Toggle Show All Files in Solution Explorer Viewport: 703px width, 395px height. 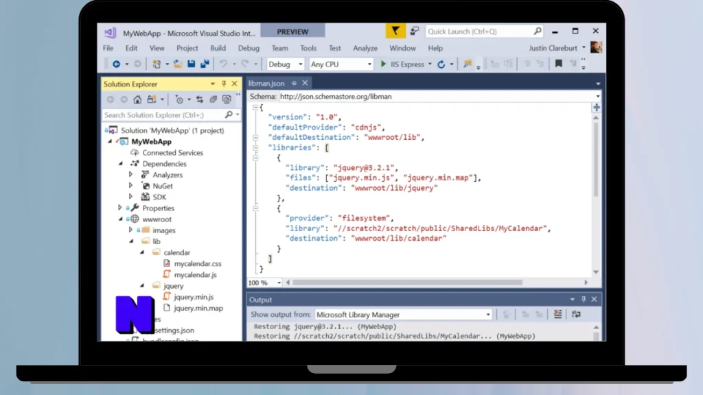(x=227, y=99)
